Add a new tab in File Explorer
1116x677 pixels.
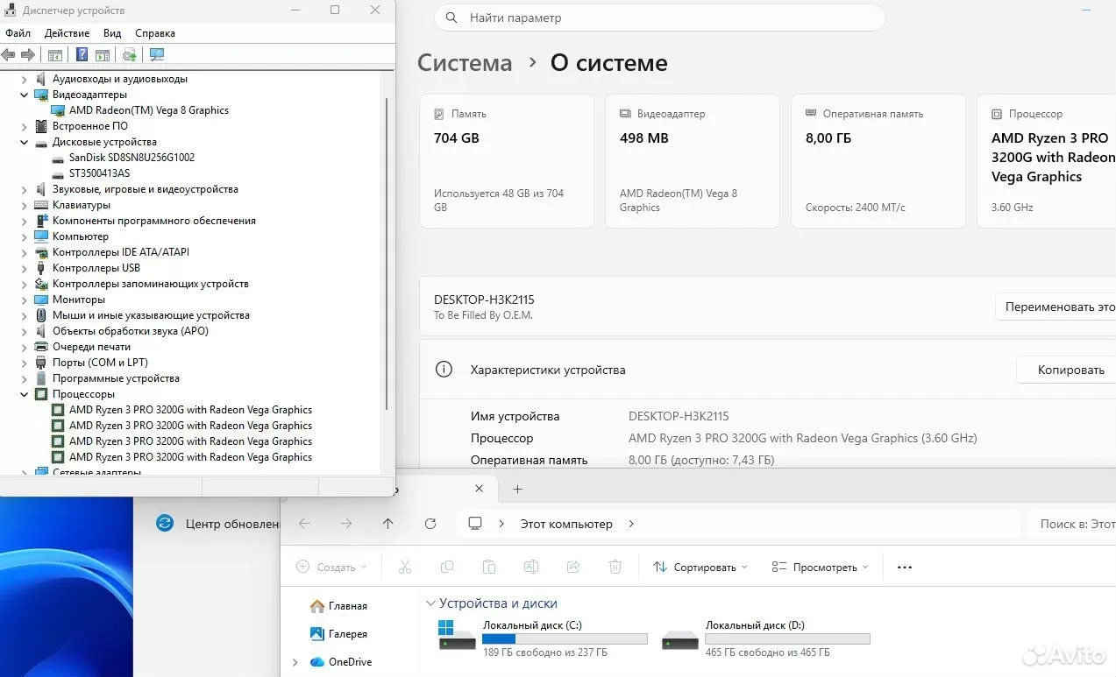(x=517, y=489)
